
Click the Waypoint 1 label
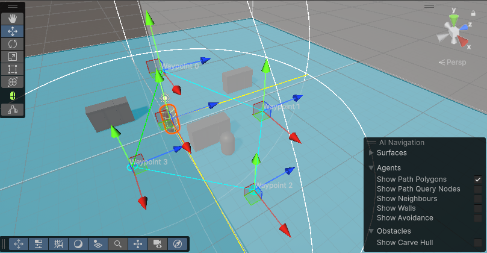282,107
